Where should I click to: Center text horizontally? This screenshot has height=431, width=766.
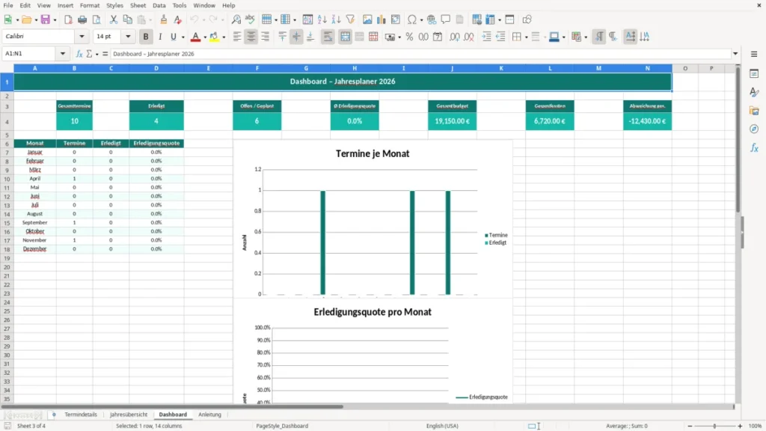pyautogui.click(x=251, y=37)
